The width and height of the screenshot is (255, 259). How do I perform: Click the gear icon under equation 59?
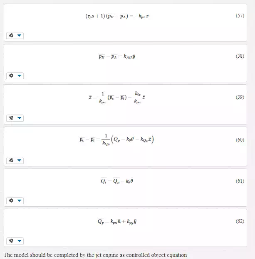click(11, 118)
